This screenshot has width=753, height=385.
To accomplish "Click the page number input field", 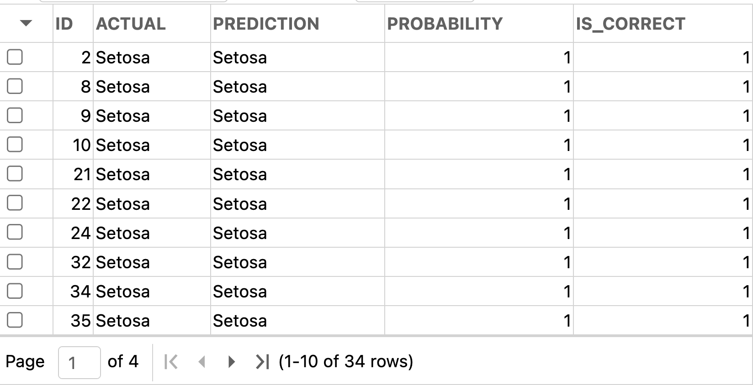I will tap(80, 363).
